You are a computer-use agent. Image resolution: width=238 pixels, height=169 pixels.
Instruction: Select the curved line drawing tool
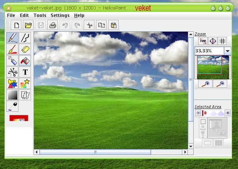click(x=25, y=38)
